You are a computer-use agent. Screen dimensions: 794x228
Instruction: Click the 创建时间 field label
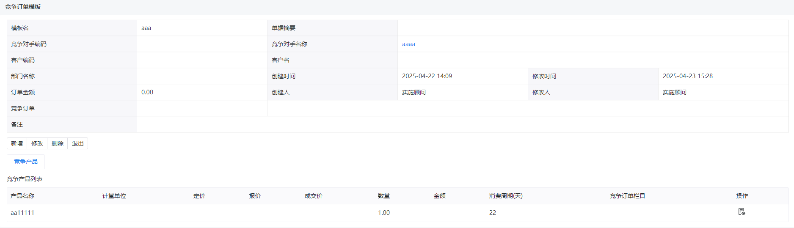tap(284, 76)
